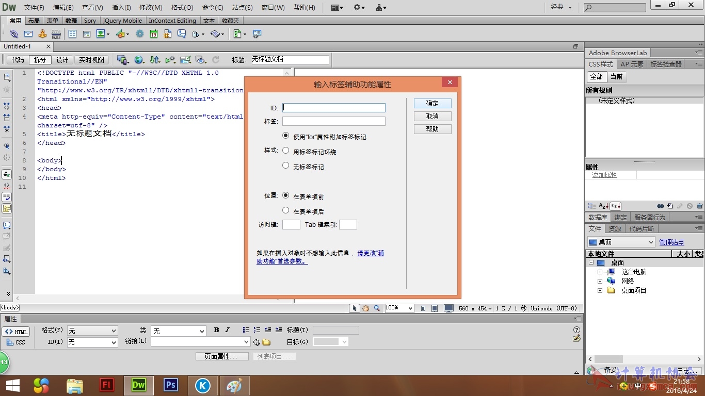
Task: Click the 页面属性... button
Action: click(222, 356)
